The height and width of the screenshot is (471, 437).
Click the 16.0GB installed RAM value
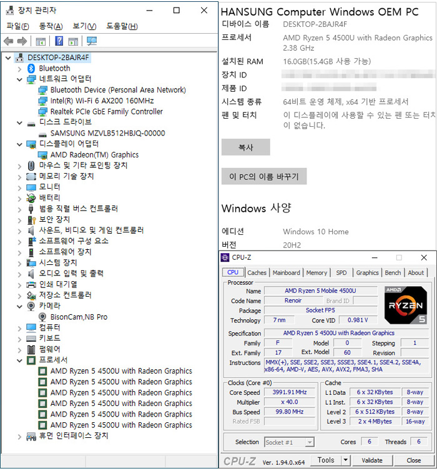point(327,62)
